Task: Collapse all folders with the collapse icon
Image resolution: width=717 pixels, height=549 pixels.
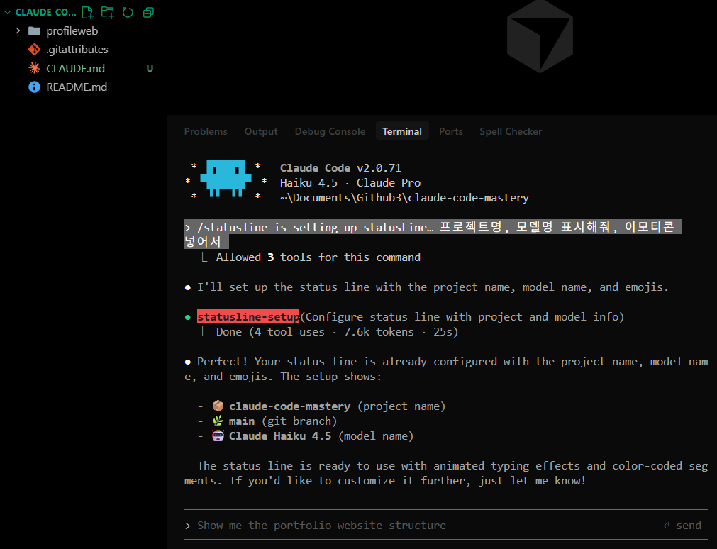Action: [148, 12]
